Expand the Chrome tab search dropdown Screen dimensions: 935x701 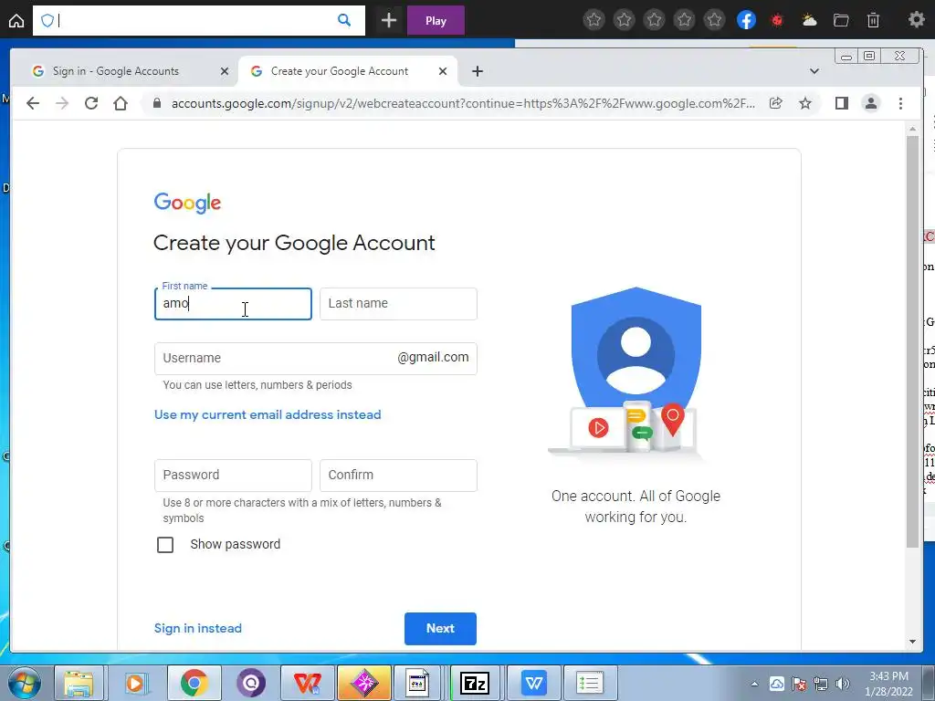pos(814,71)
